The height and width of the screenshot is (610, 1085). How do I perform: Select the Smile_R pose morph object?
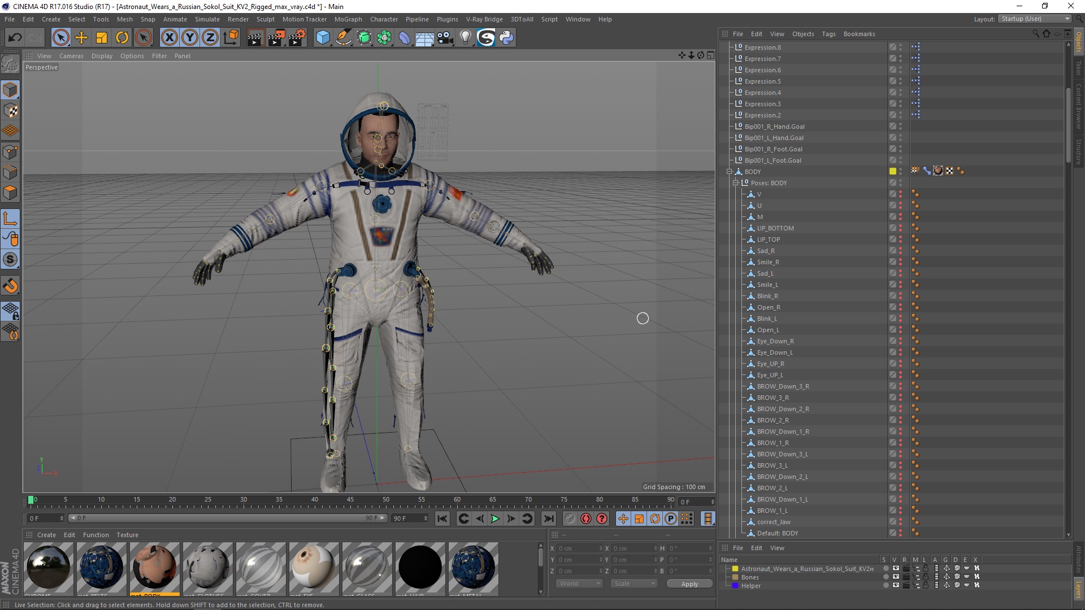(768, 262)
